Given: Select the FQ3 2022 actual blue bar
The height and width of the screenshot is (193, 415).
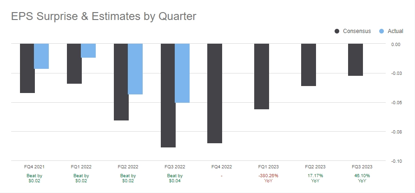Looking at the screenshot, I should (x=182, y=73).
